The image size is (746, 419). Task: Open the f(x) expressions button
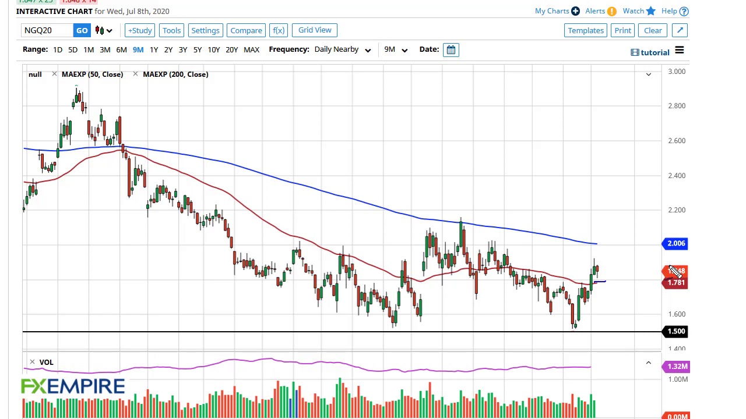click(279, 30)
